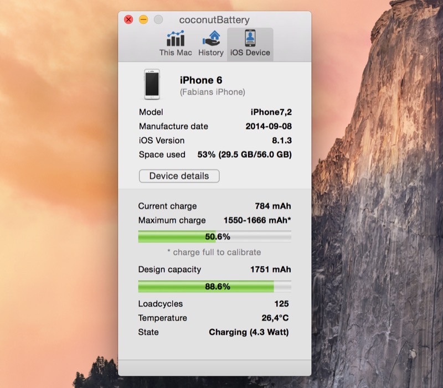Screen dimensions: 443x388
Task: Click the Charging (4.3 Watt) state value
Action: coord(249,332)
